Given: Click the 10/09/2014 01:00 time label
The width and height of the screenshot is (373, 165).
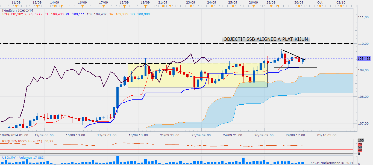Looking at the screenshot, I should click(14, 135).
